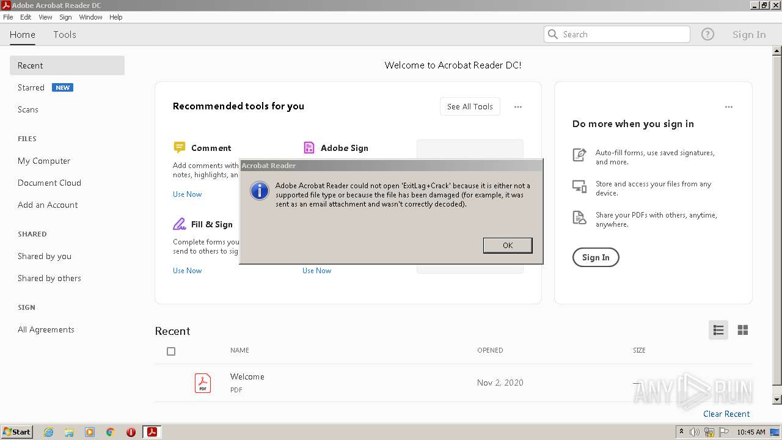Click the store and access files icon

[579, 186]
